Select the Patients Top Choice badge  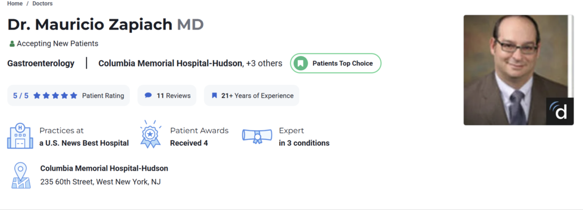click(x=336, y=63)
